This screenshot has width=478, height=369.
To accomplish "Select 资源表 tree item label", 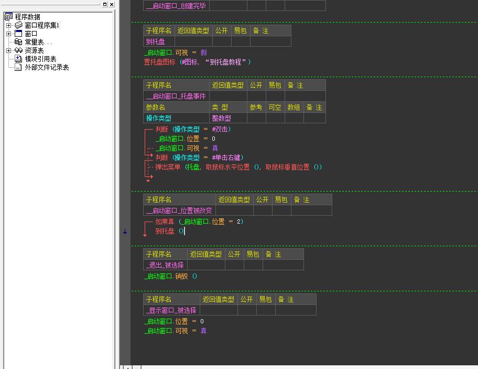I will (34, 50).
